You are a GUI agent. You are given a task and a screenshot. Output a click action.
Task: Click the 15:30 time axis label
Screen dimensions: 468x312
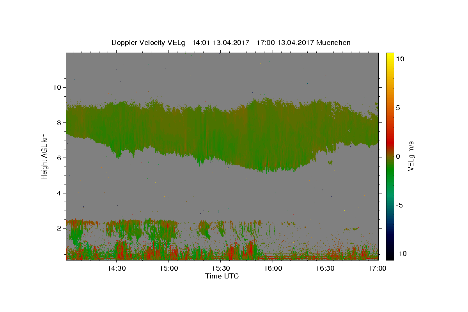(221, 268)
